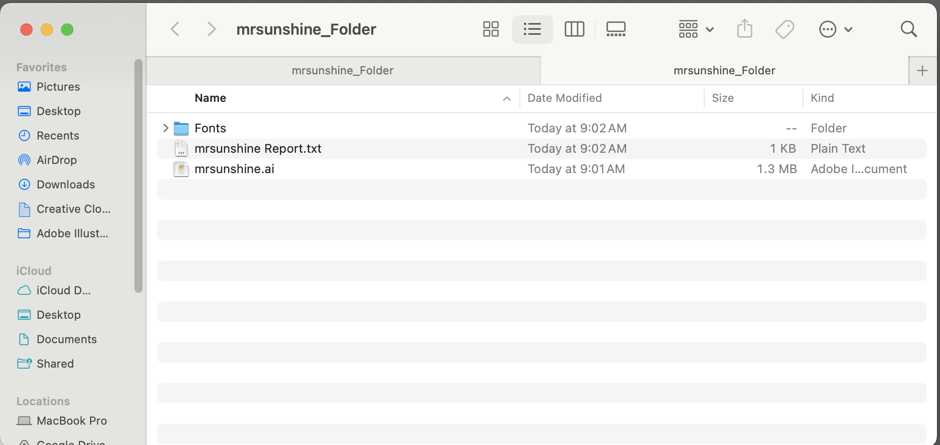
Task: Click Today at 9:01 AM date
Action: (x=576, y=169)
